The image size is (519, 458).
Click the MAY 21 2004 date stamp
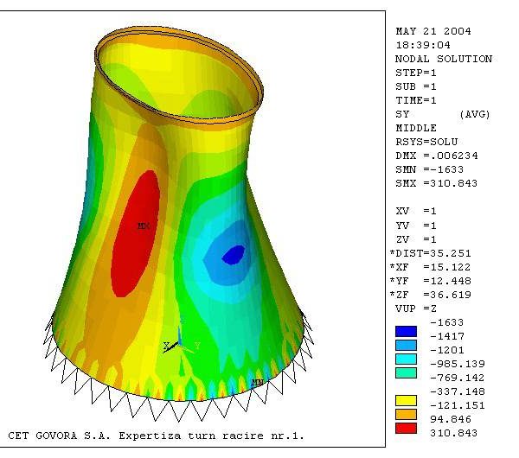coord(429,31)
